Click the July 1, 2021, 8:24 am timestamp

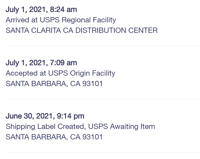[x=41, y=10]
